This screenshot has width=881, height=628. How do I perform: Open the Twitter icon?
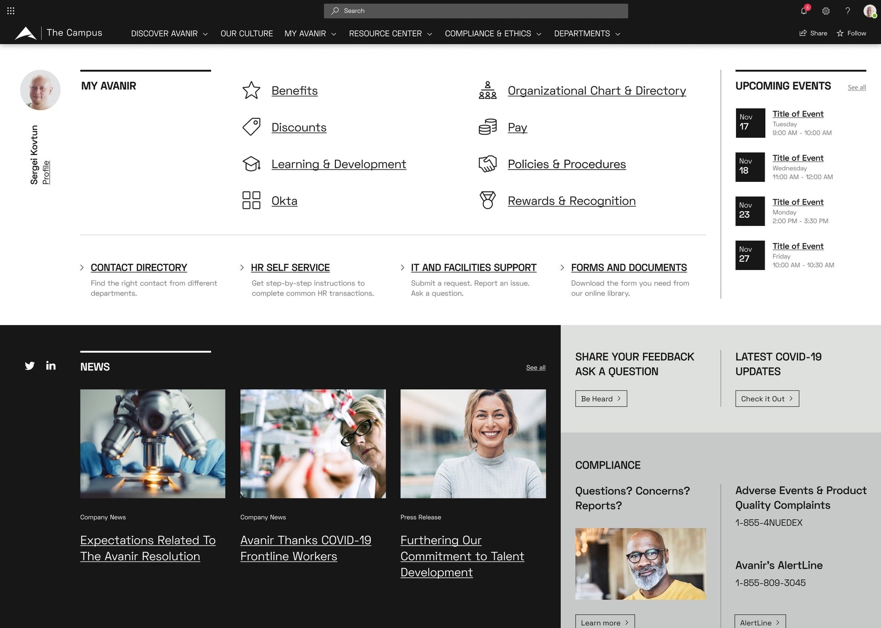click(30, 366)
